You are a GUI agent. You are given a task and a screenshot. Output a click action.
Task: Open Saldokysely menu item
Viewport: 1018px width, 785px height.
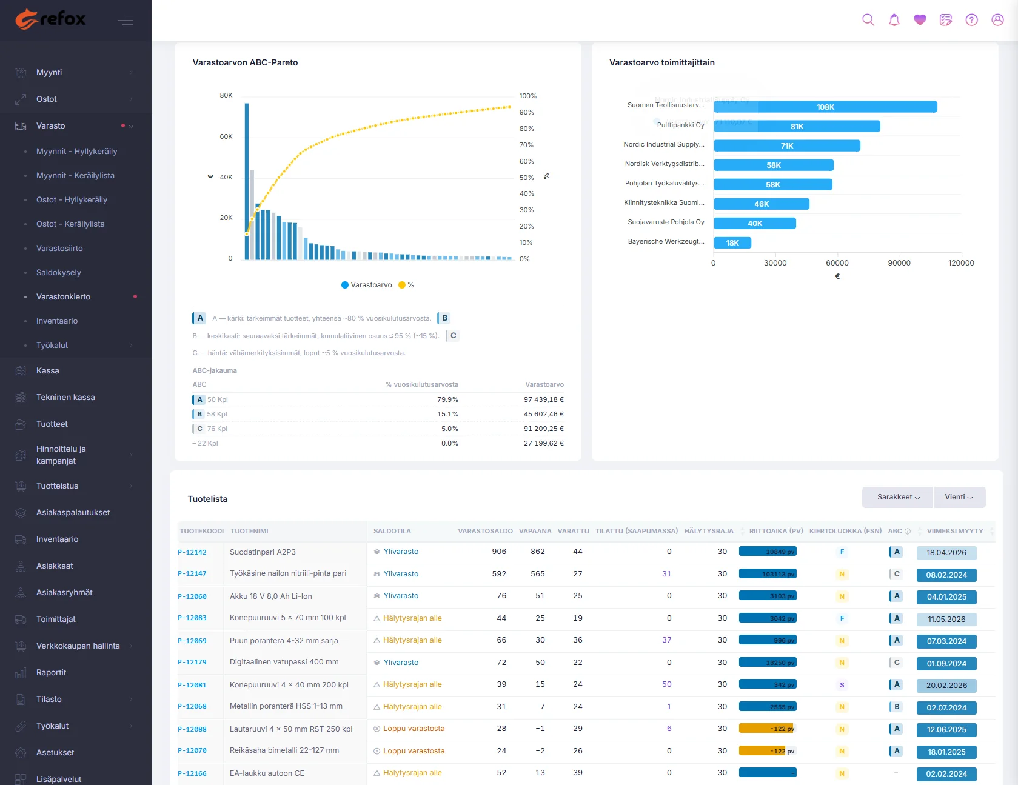click(59, 273)
